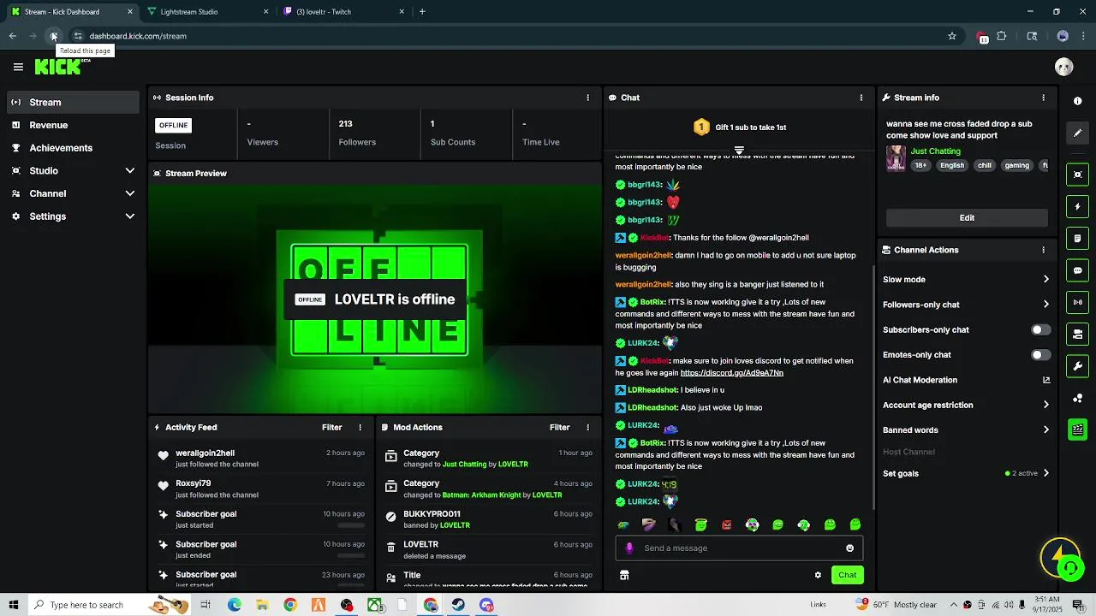The width and height of the screenshot is (1096, 616).
Task: Switch to the Lightstream Studio browser tab
Action: pyautogui.click(x=205, y=12)
